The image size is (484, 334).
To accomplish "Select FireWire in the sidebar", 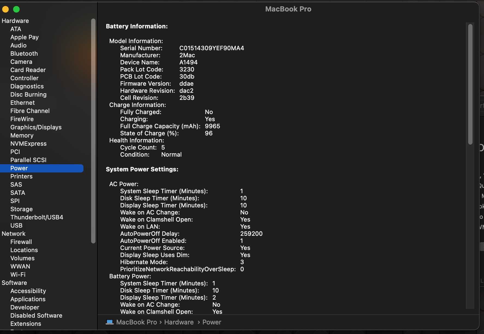I will click(22, 119).
